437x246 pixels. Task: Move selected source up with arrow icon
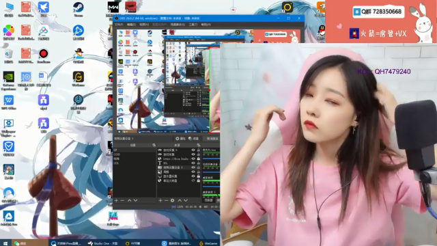(180, 200)
